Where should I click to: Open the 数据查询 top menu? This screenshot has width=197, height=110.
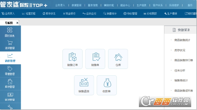coord(76,5)
